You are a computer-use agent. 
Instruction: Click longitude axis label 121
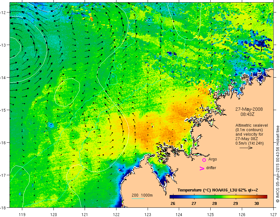point(85,214)
